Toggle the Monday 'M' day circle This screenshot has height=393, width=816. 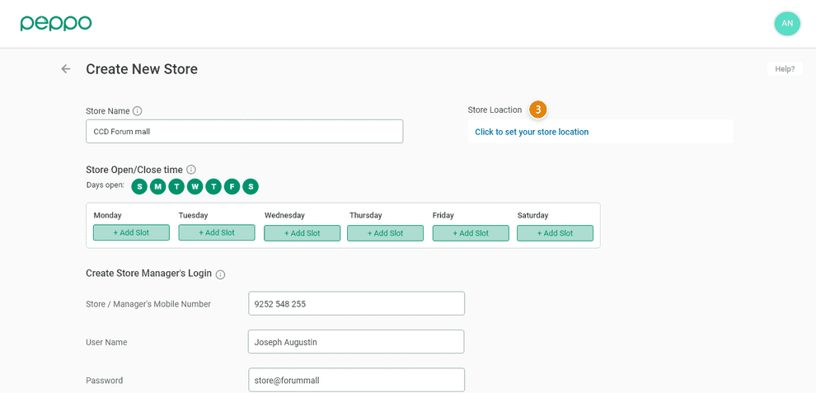pyautogui.click(x=158, y=186)
